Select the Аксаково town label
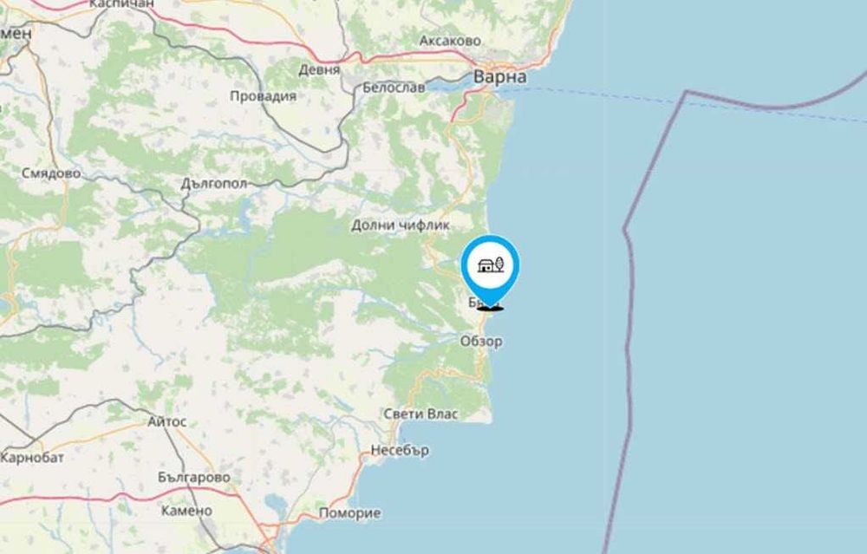Viewport: 867px width, 554px height. 450,41
